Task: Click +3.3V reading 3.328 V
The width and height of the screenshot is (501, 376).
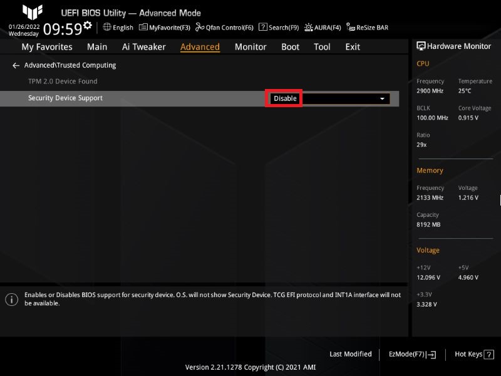Action: point(426,304)
